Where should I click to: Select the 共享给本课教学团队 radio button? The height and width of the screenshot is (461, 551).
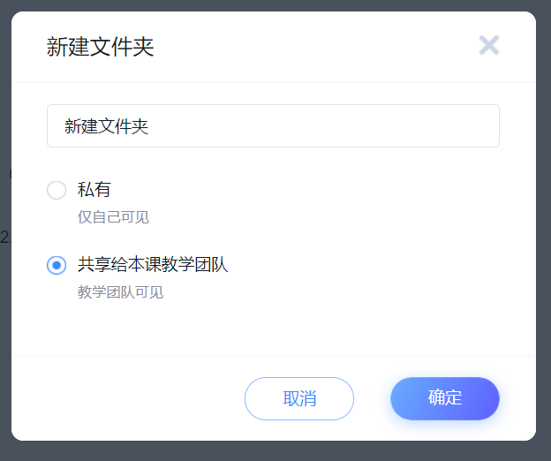click(x=57, y=265)
